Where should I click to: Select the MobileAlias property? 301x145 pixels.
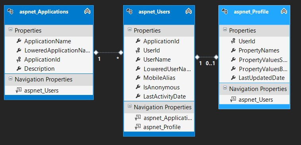click(159, 78)
